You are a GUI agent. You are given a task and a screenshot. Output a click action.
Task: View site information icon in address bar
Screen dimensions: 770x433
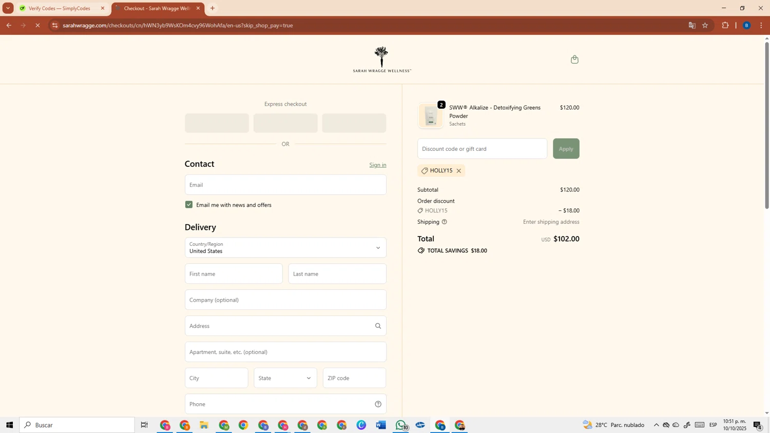[x=55, y=25]
